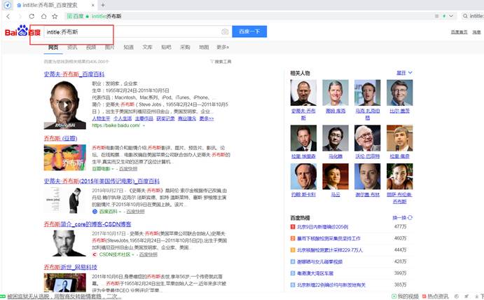
Task: Click rank 1 red badge in 百度热榜
Action: pos(293,227)
